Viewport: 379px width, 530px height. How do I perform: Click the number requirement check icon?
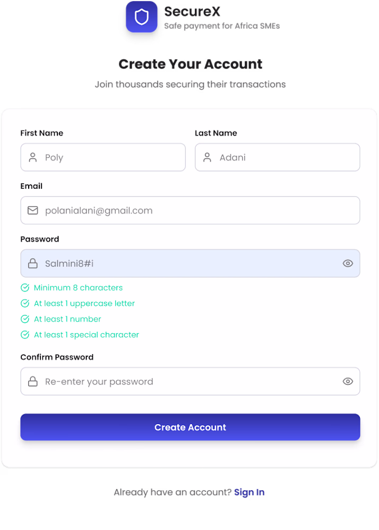tap(25, 319)
